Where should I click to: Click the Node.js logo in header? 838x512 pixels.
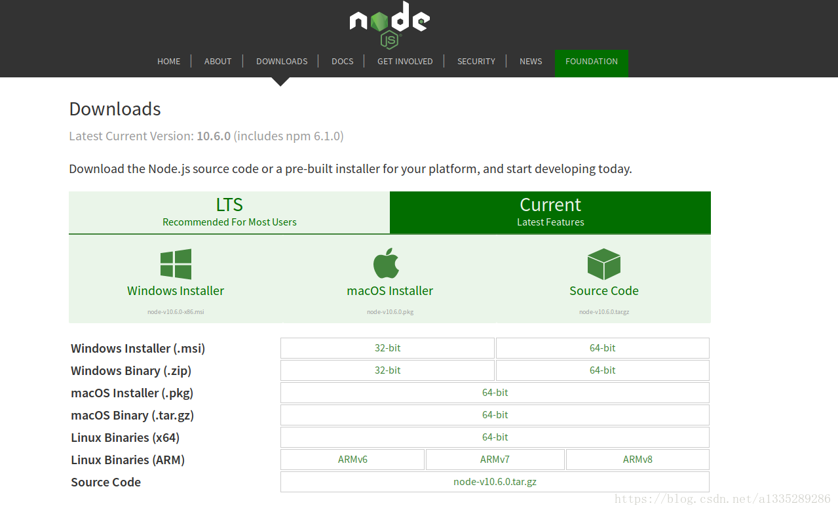(x=390, y=25)
